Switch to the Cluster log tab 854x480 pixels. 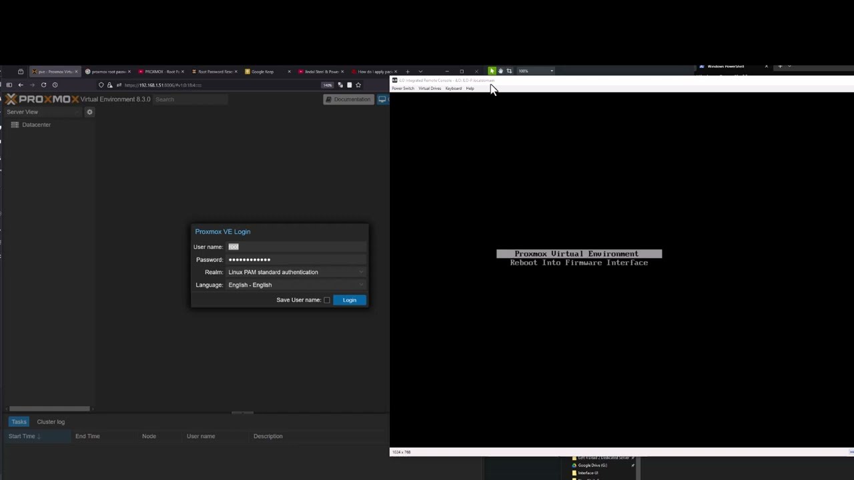[x=51, y=422]
